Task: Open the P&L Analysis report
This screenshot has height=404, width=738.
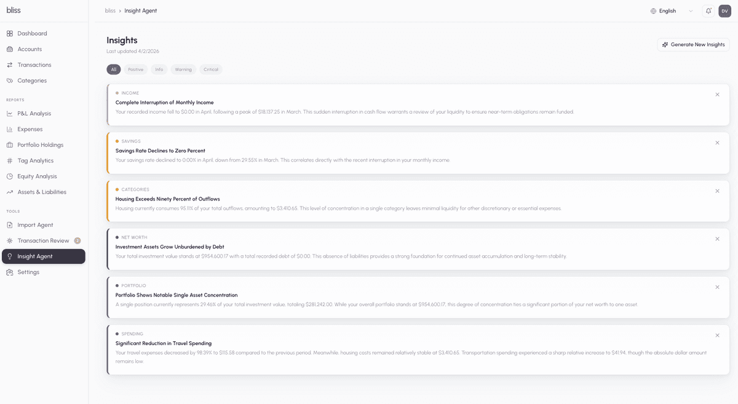Action: (x=35, y=113)
